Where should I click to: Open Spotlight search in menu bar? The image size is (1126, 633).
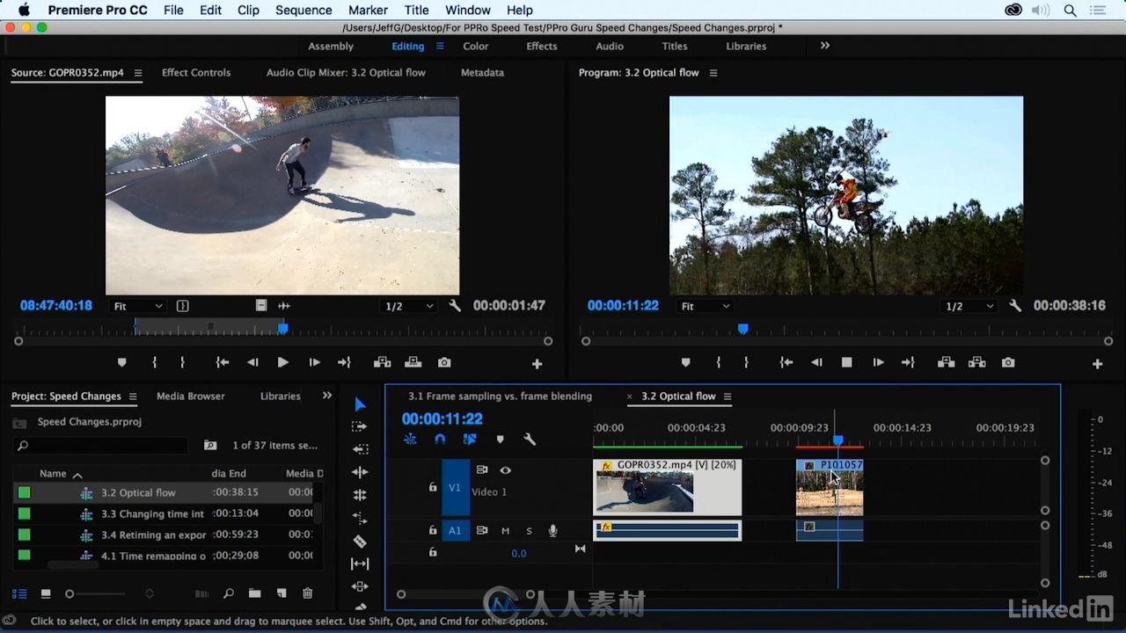(1071, 10)
